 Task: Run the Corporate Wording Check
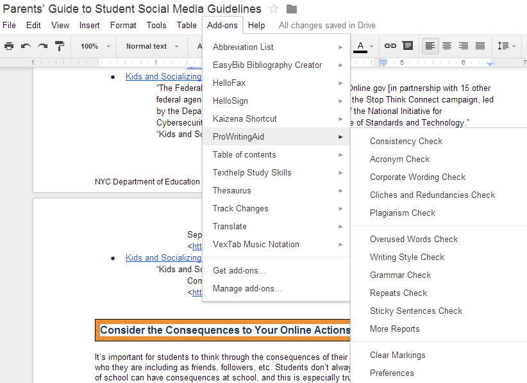[x=439, y=177]
